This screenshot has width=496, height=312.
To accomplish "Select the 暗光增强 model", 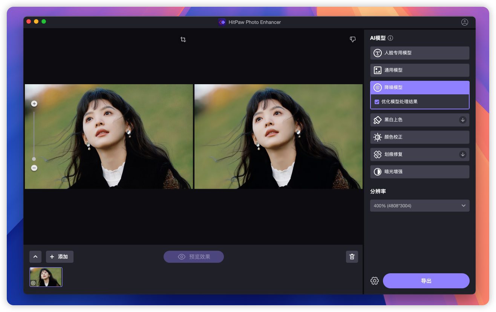I will pyautogui.click(x=419, y=172).
